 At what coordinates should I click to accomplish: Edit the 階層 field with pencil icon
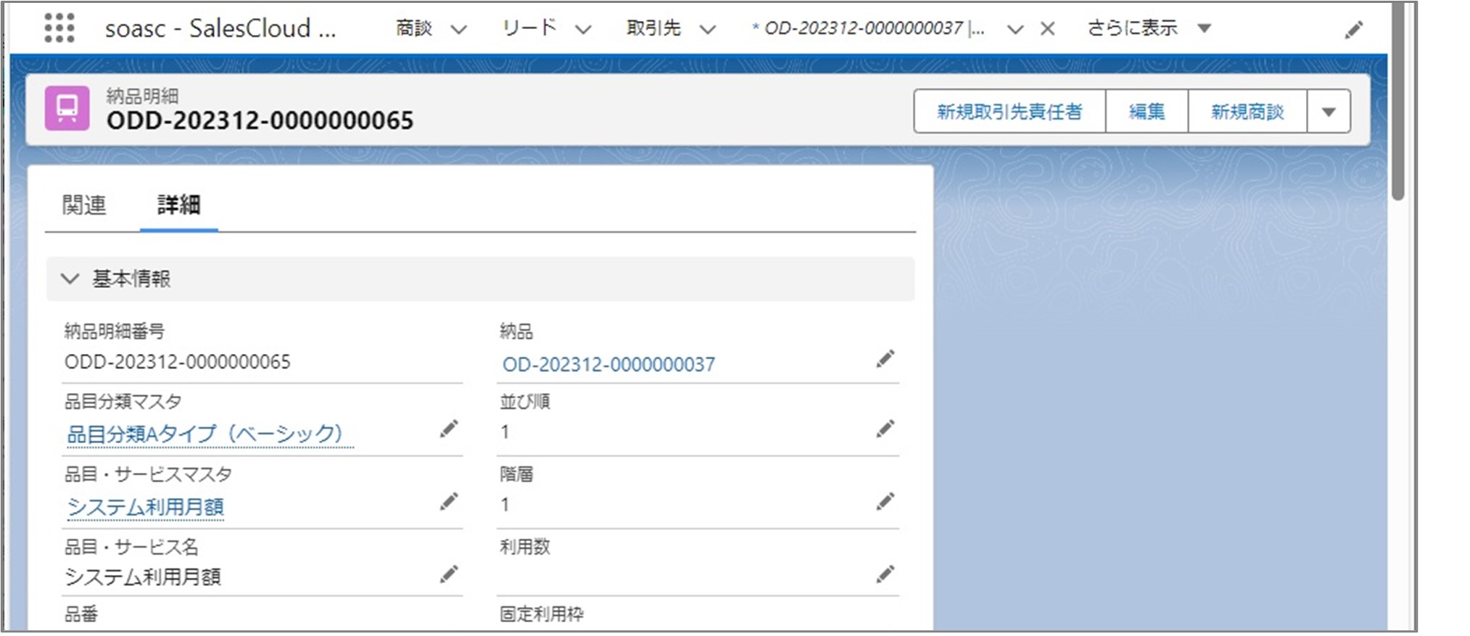885,501
